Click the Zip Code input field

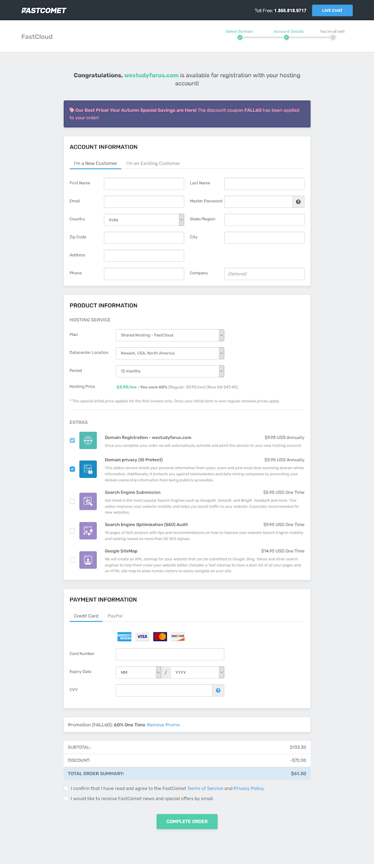[x=144, y=238]
